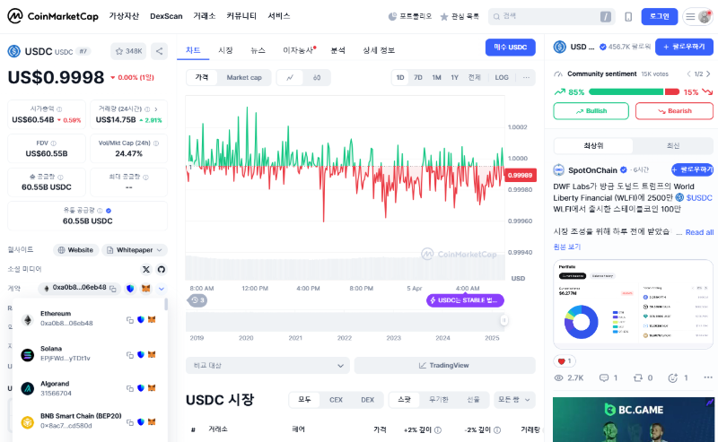Set chart range to 1M

click(x=436, y=77)
